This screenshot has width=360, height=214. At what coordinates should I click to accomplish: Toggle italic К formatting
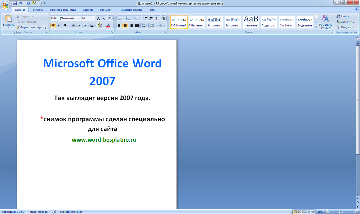[x=59, y=25]
